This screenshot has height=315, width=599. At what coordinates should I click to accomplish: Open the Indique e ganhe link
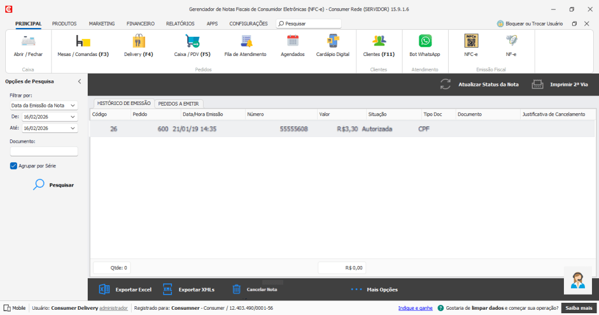415,308
